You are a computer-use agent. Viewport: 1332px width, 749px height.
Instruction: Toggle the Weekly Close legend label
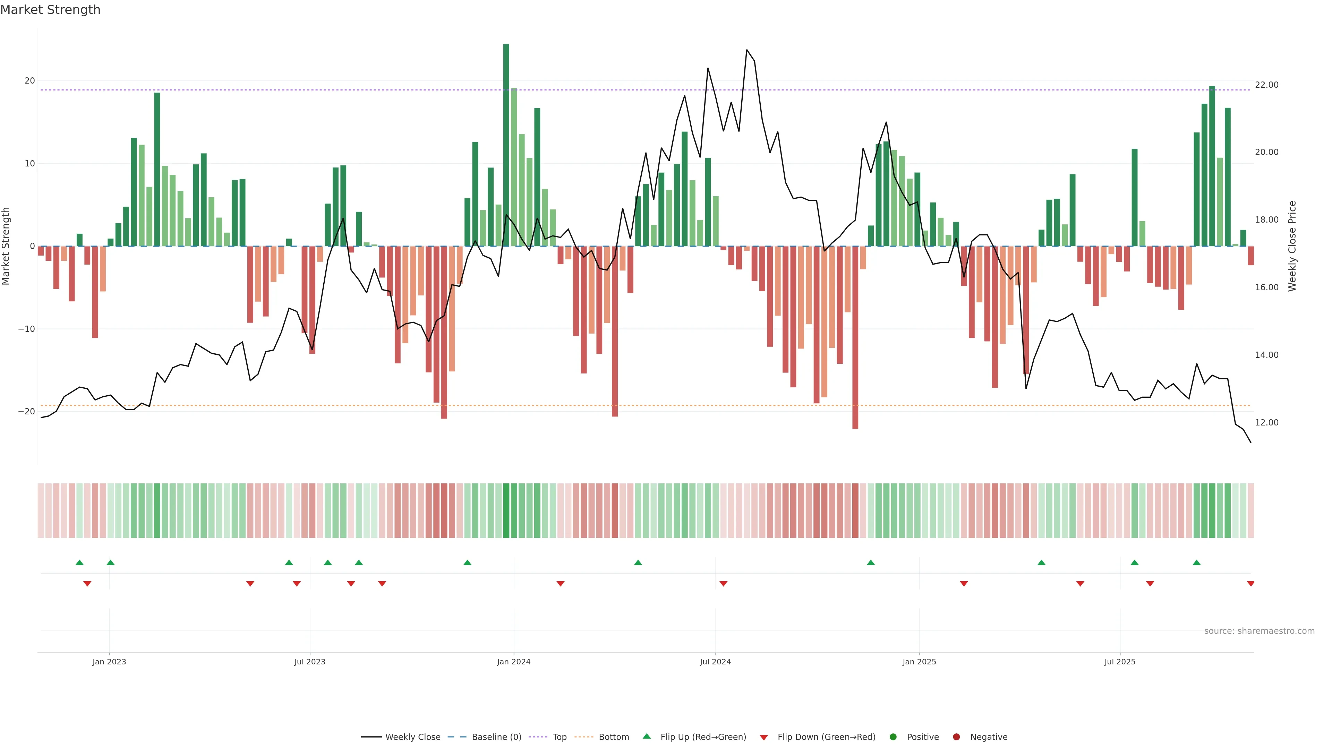413,737
